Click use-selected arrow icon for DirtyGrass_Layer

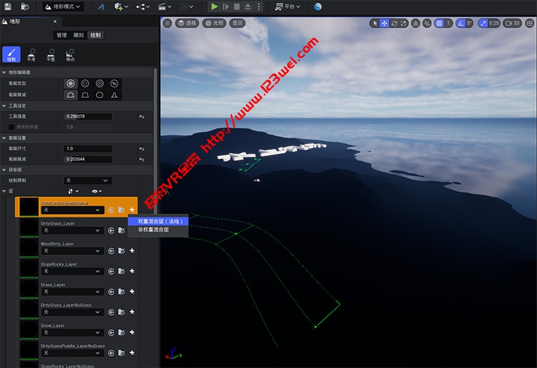(111, 231)
